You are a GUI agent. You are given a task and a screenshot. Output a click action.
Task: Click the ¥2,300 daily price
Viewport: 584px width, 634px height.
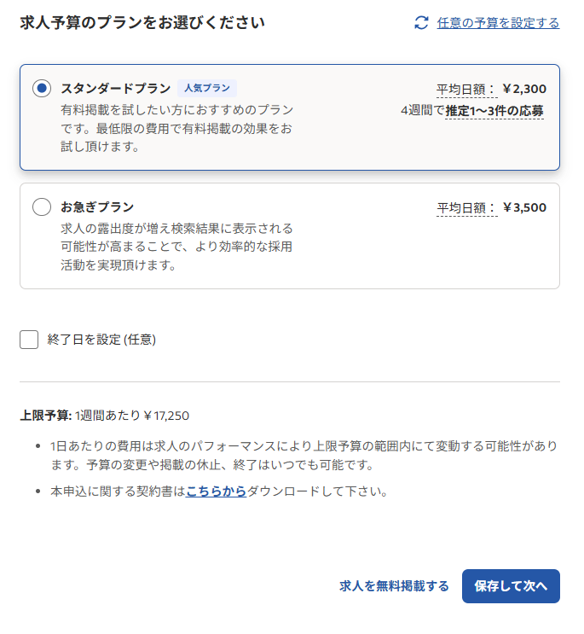[524, 89]
